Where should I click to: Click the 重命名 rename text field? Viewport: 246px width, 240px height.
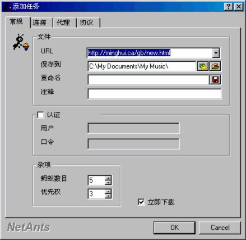pos(148,80)
